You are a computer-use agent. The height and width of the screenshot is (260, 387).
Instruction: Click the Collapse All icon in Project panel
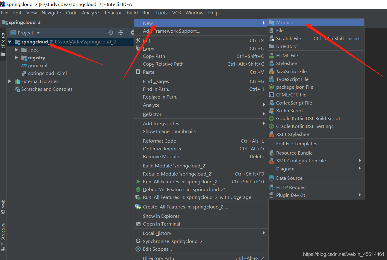click(121, 33)
